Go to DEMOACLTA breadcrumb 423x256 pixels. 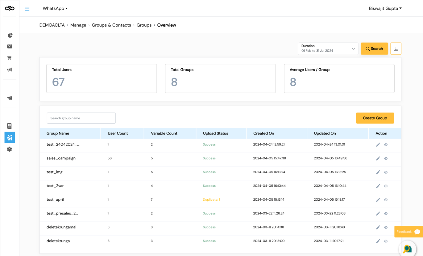52,25
